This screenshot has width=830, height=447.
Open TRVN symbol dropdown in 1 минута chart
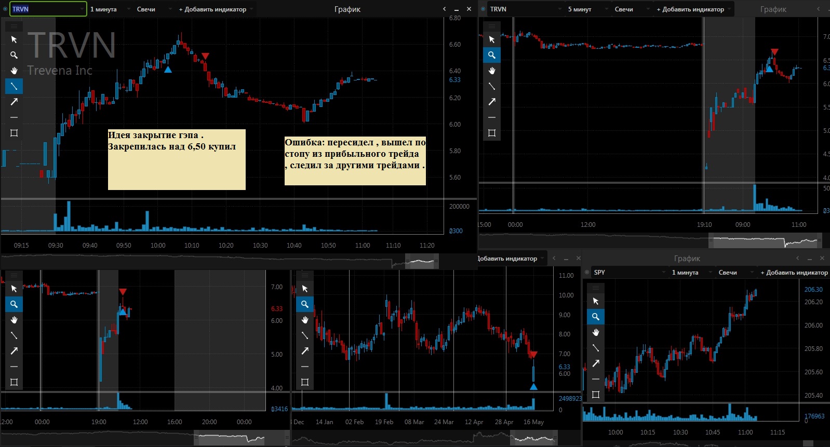coord(82,9)
